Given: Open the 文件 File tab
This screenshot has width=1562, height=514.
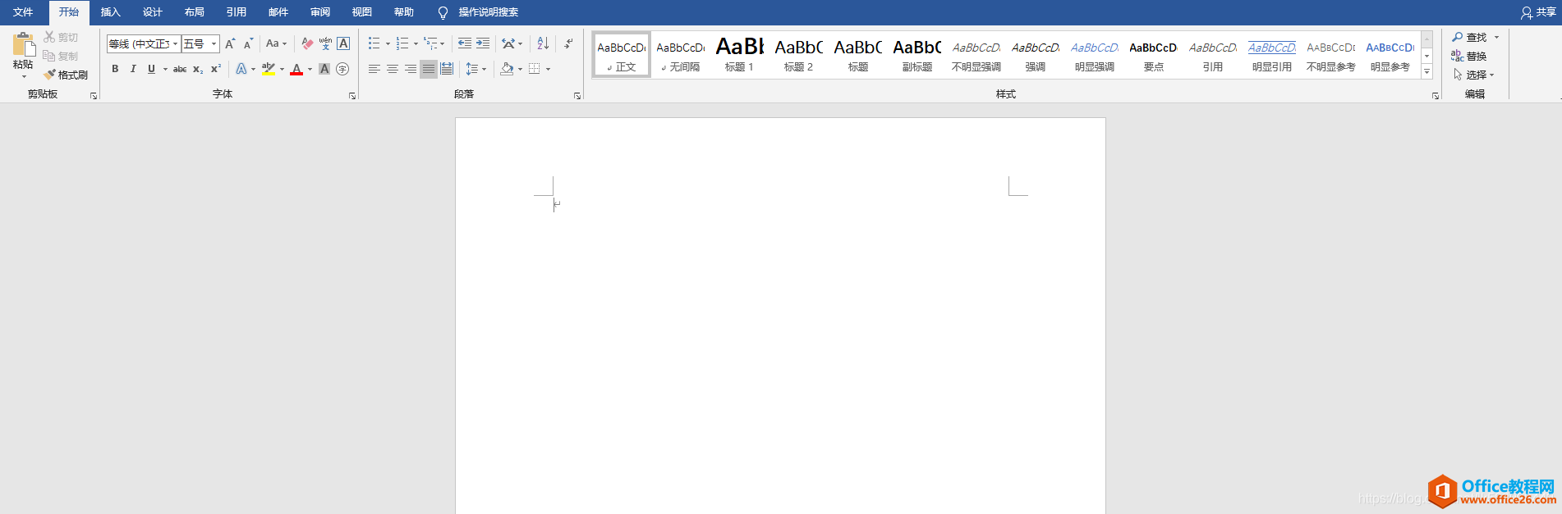Looking at the screenshot, I should (x=23, y=12).
